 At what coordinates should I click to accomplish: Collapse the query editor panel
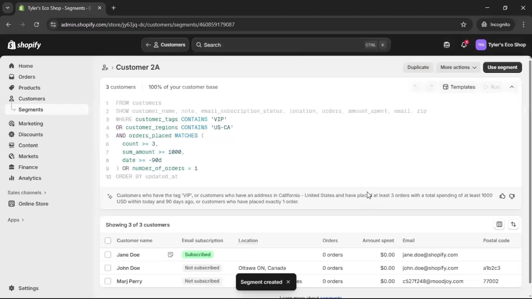(512, 87)
